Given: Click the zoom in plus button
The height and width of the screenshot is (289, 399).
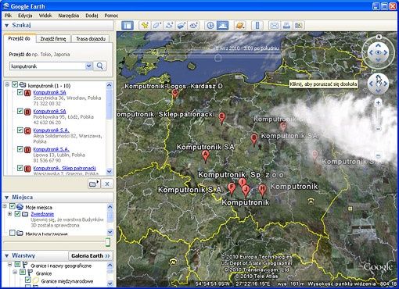Looking at the screenshot, I should tap(378, 102).
